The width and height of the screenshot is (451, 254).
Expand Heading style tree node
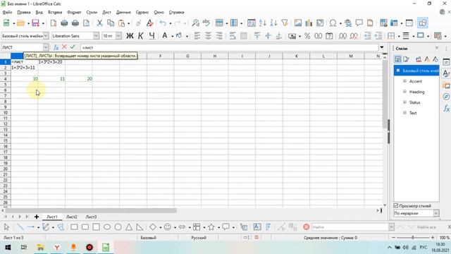pyautogui.click(x=404, y=92)
